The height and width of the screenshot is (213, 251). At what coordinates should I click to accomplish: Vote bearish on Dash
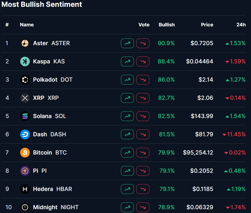[x=143, y=134]
